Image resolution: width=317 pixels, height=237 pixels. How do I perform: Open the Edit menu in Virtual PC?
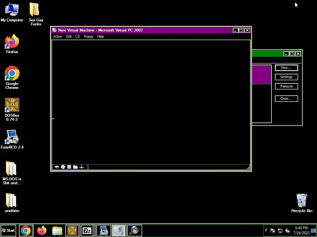click(69, 36)
